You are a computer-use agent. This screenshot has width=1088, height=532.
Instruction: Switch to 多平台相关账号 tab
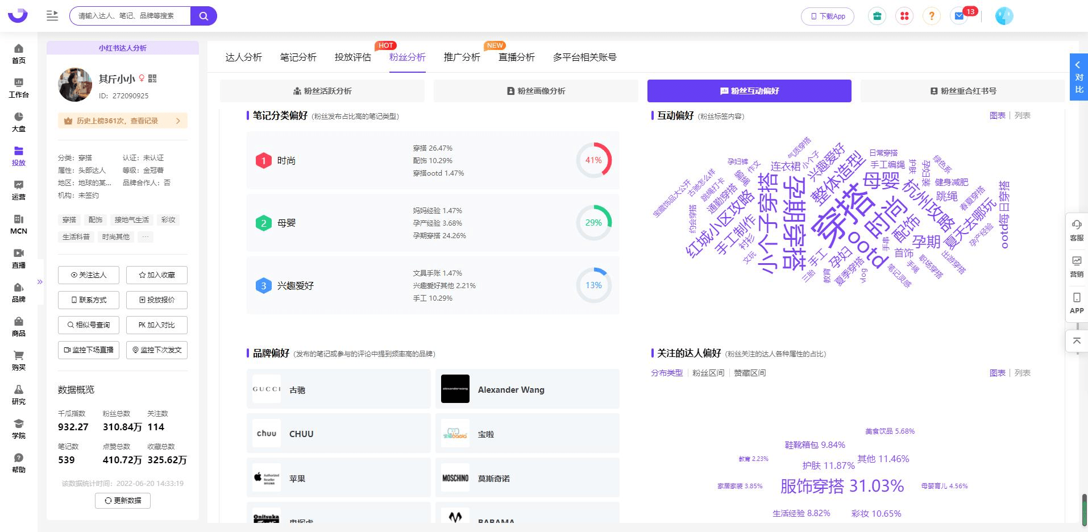[584, 57]
